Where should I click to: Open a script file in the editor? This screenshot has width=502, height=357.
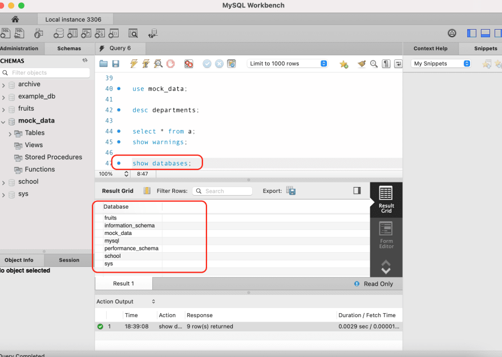click(103, 63)
